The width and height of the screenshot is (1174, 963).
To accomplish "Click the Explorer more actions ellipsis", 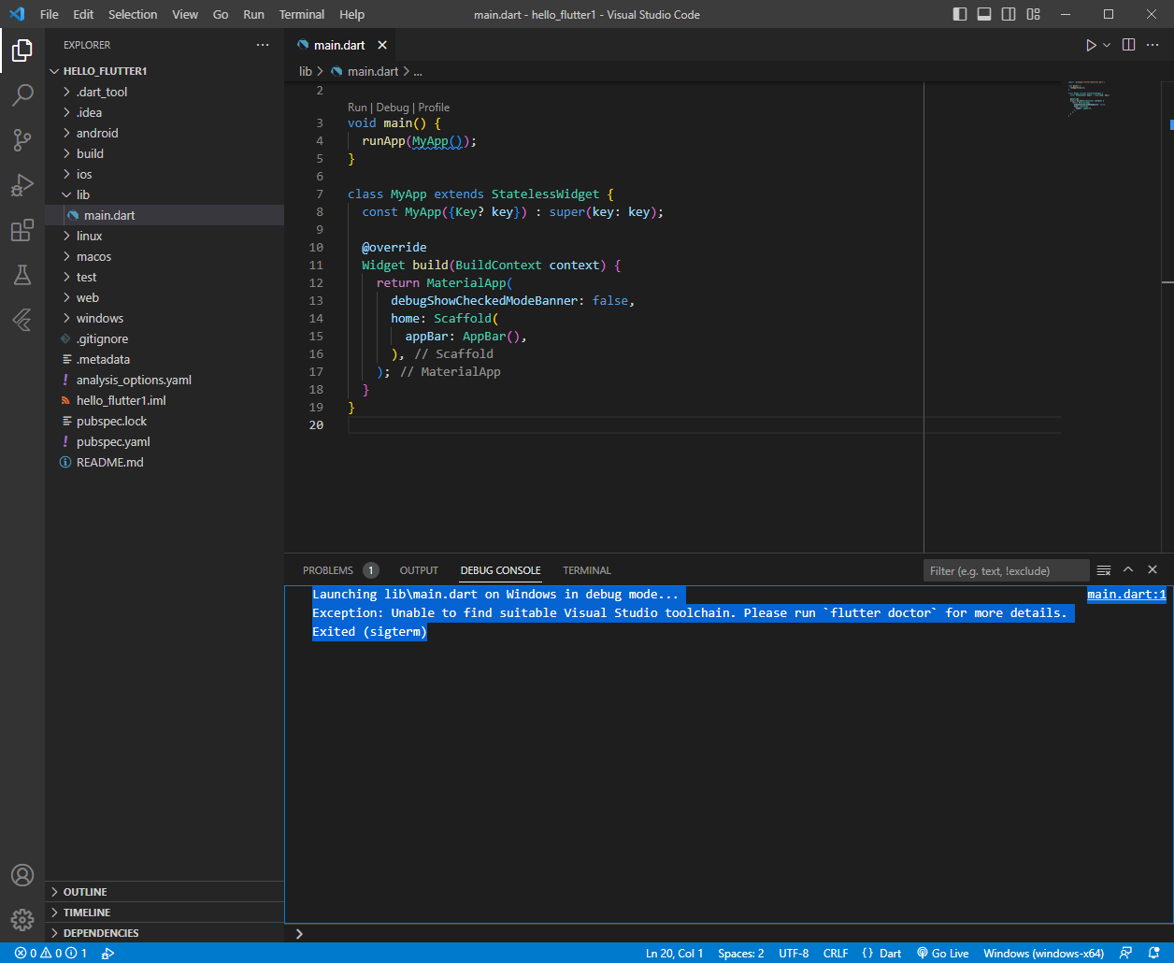I will (x=263, y=45).
